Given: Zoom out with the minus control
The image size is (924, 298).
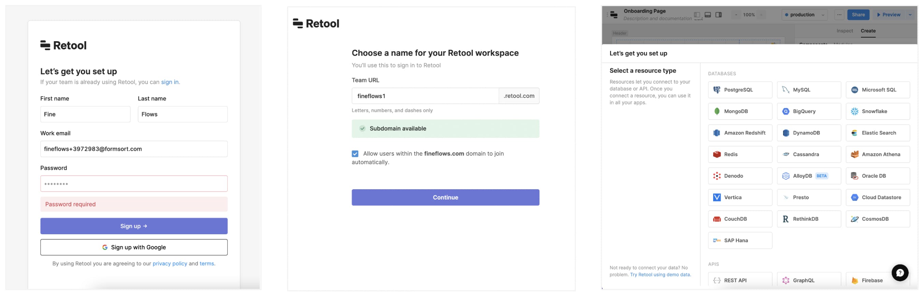Looking at the screenshot, I should pyautogui.click(x=736, y=15).
